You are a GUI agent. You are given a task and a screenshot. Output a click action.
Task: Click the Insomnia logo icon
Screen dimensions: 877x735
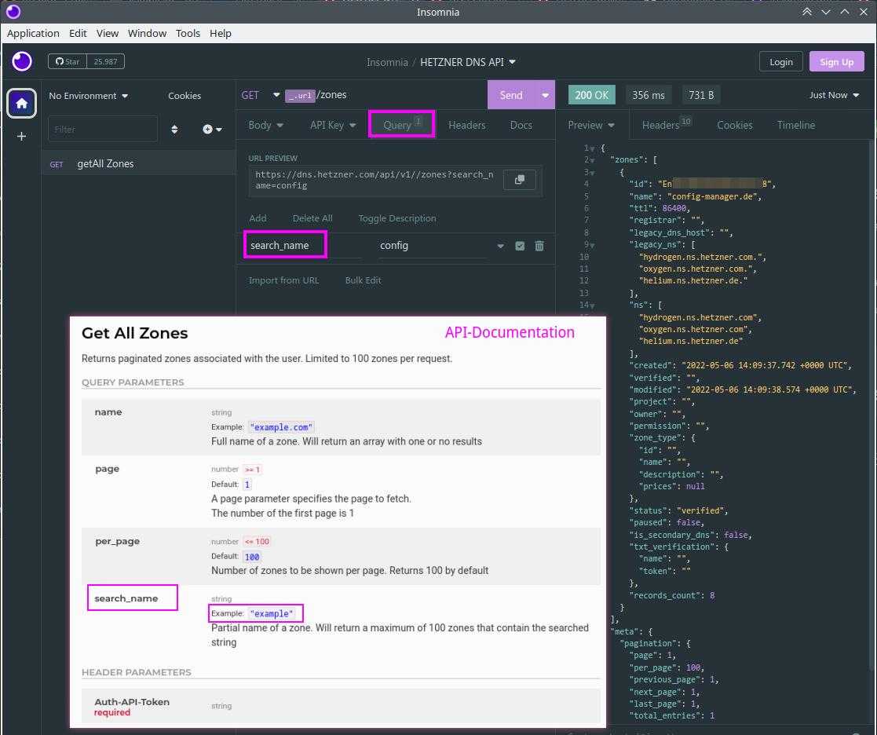pos(22,61)
